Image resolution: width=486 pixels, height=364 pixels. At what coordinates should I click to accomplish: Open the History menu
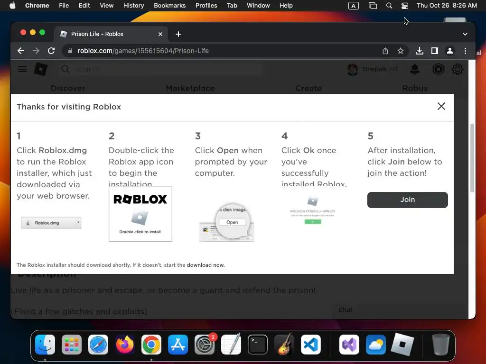(133, 6)
